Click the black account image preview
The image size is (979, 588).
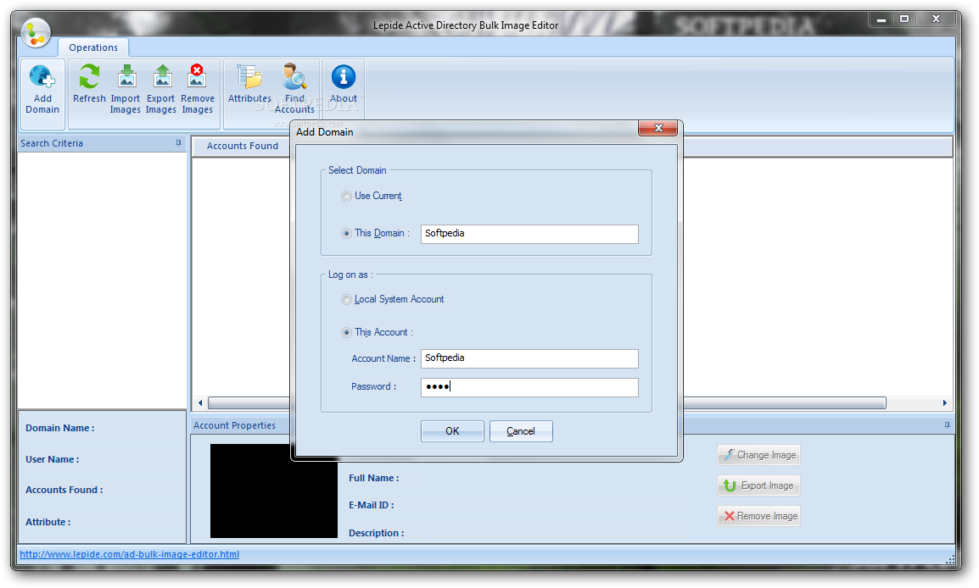273,491
